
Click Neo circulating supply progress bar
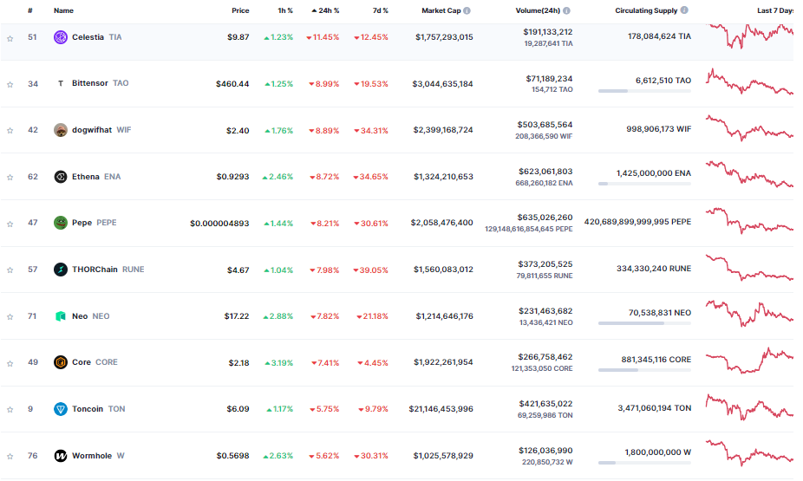[x=645, y=323]
